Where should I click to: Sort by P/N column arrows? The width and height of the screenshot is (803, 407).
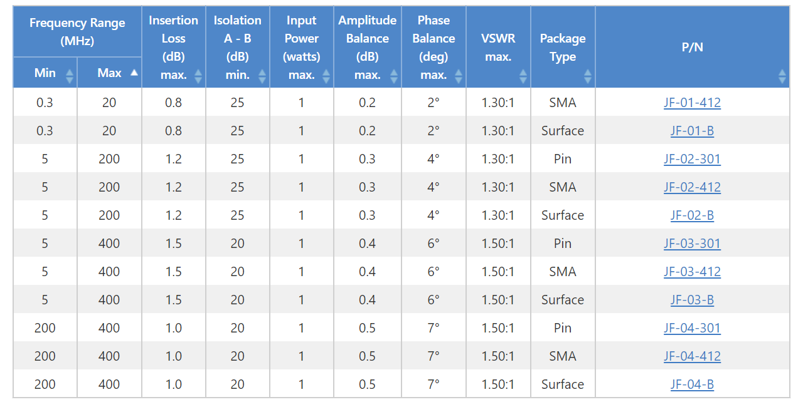[x=782, y=76]
